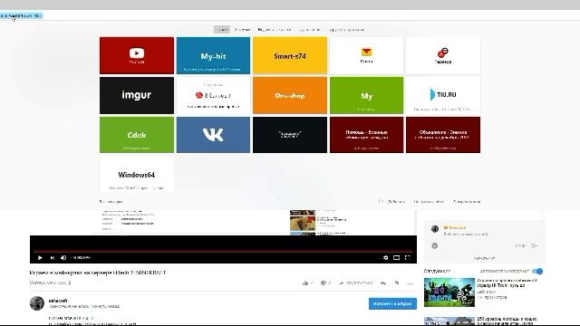Send the live chat message
The height and width of the screenshot is (326, 580).
point(534,245)
